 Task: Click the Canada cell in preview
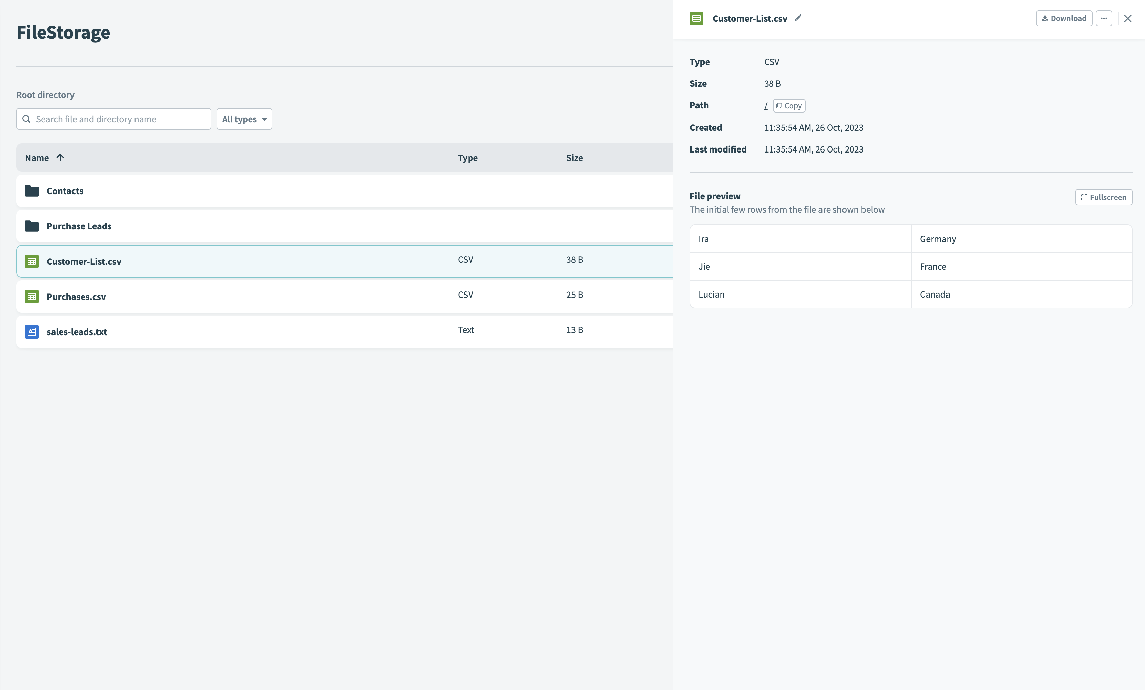pos(1021,294)
